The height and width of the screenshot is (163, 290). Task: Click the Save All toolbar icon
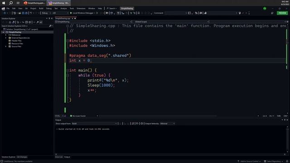[26, 13]
